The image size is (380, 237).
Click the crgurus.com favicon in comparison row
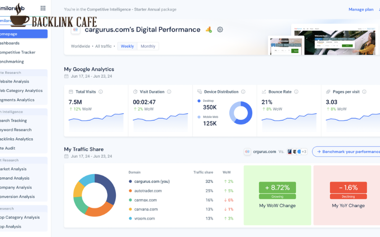(x=247, y=152)
